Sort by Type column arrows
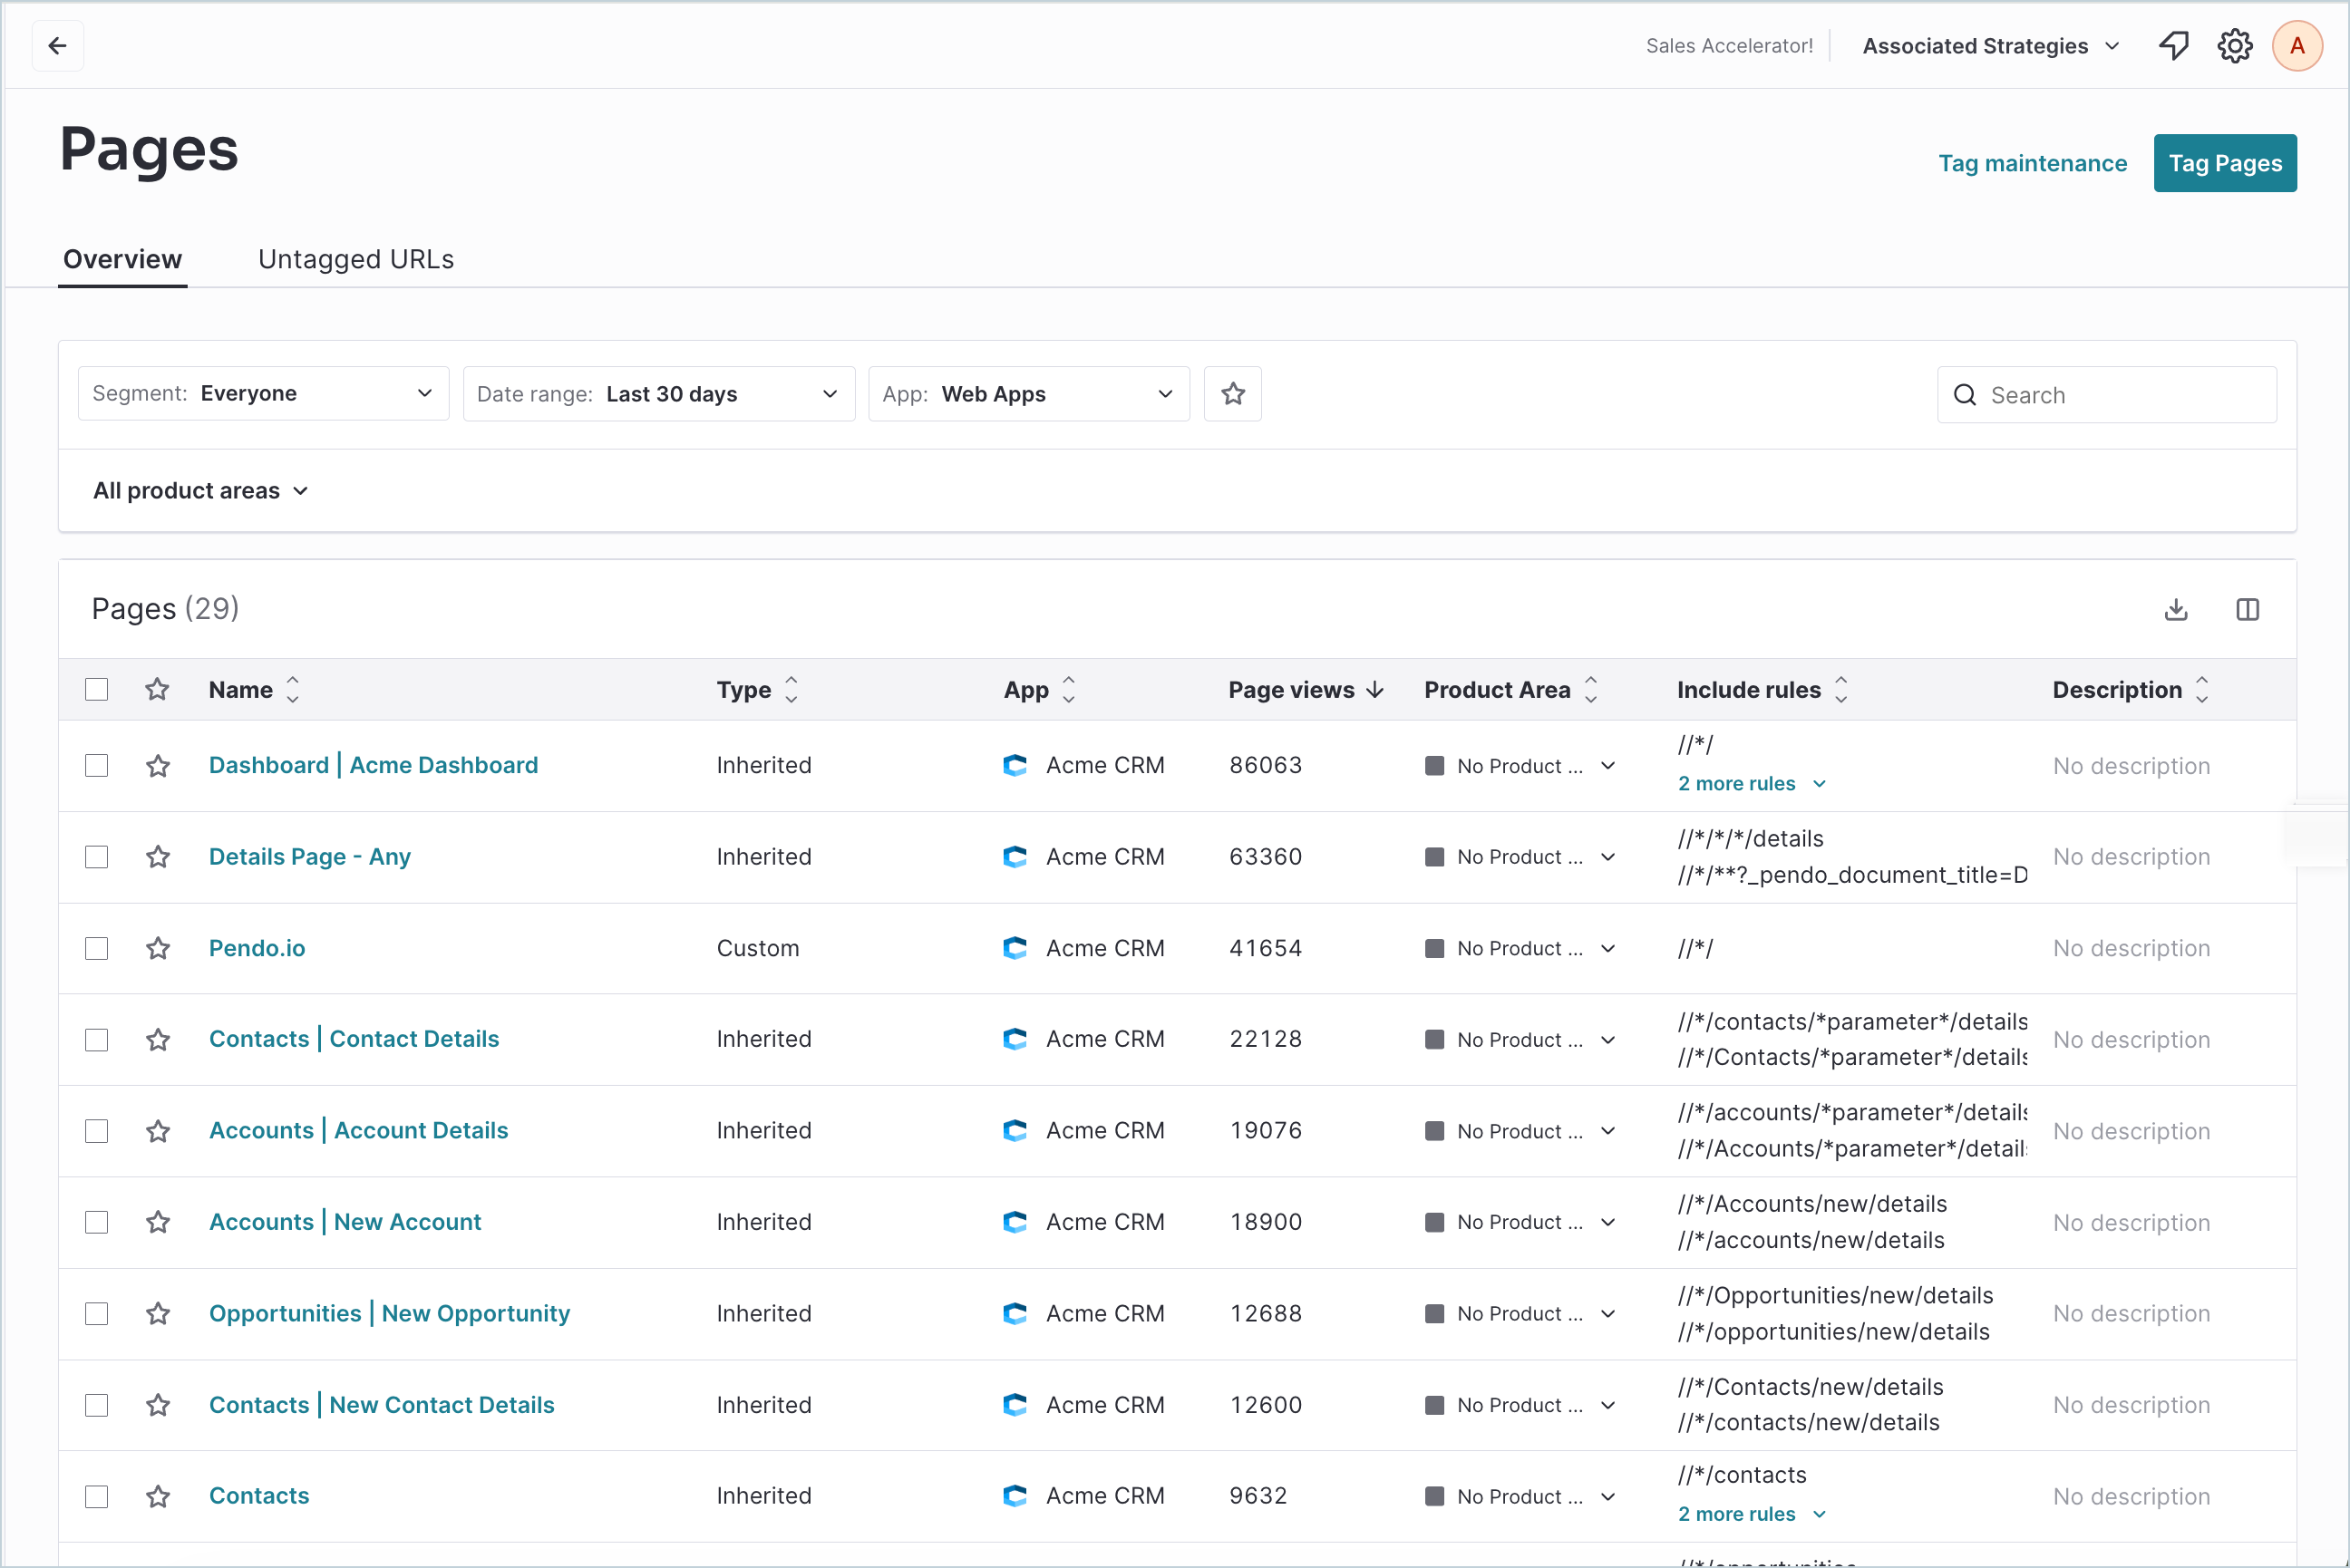 [791, 689]
